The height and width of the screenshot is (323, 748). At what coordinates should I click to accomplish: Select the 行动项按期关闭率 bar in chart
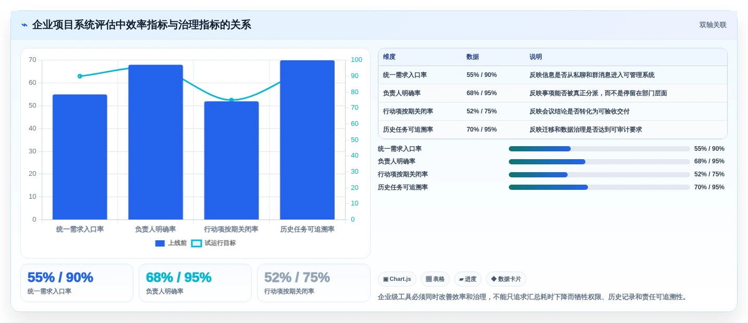[x=231, y=160]
